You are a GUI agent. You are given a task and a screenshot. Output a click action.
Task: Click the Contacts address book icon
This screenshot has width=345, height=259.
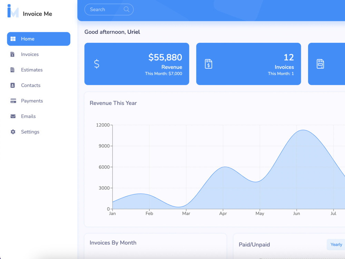(13, 85)
